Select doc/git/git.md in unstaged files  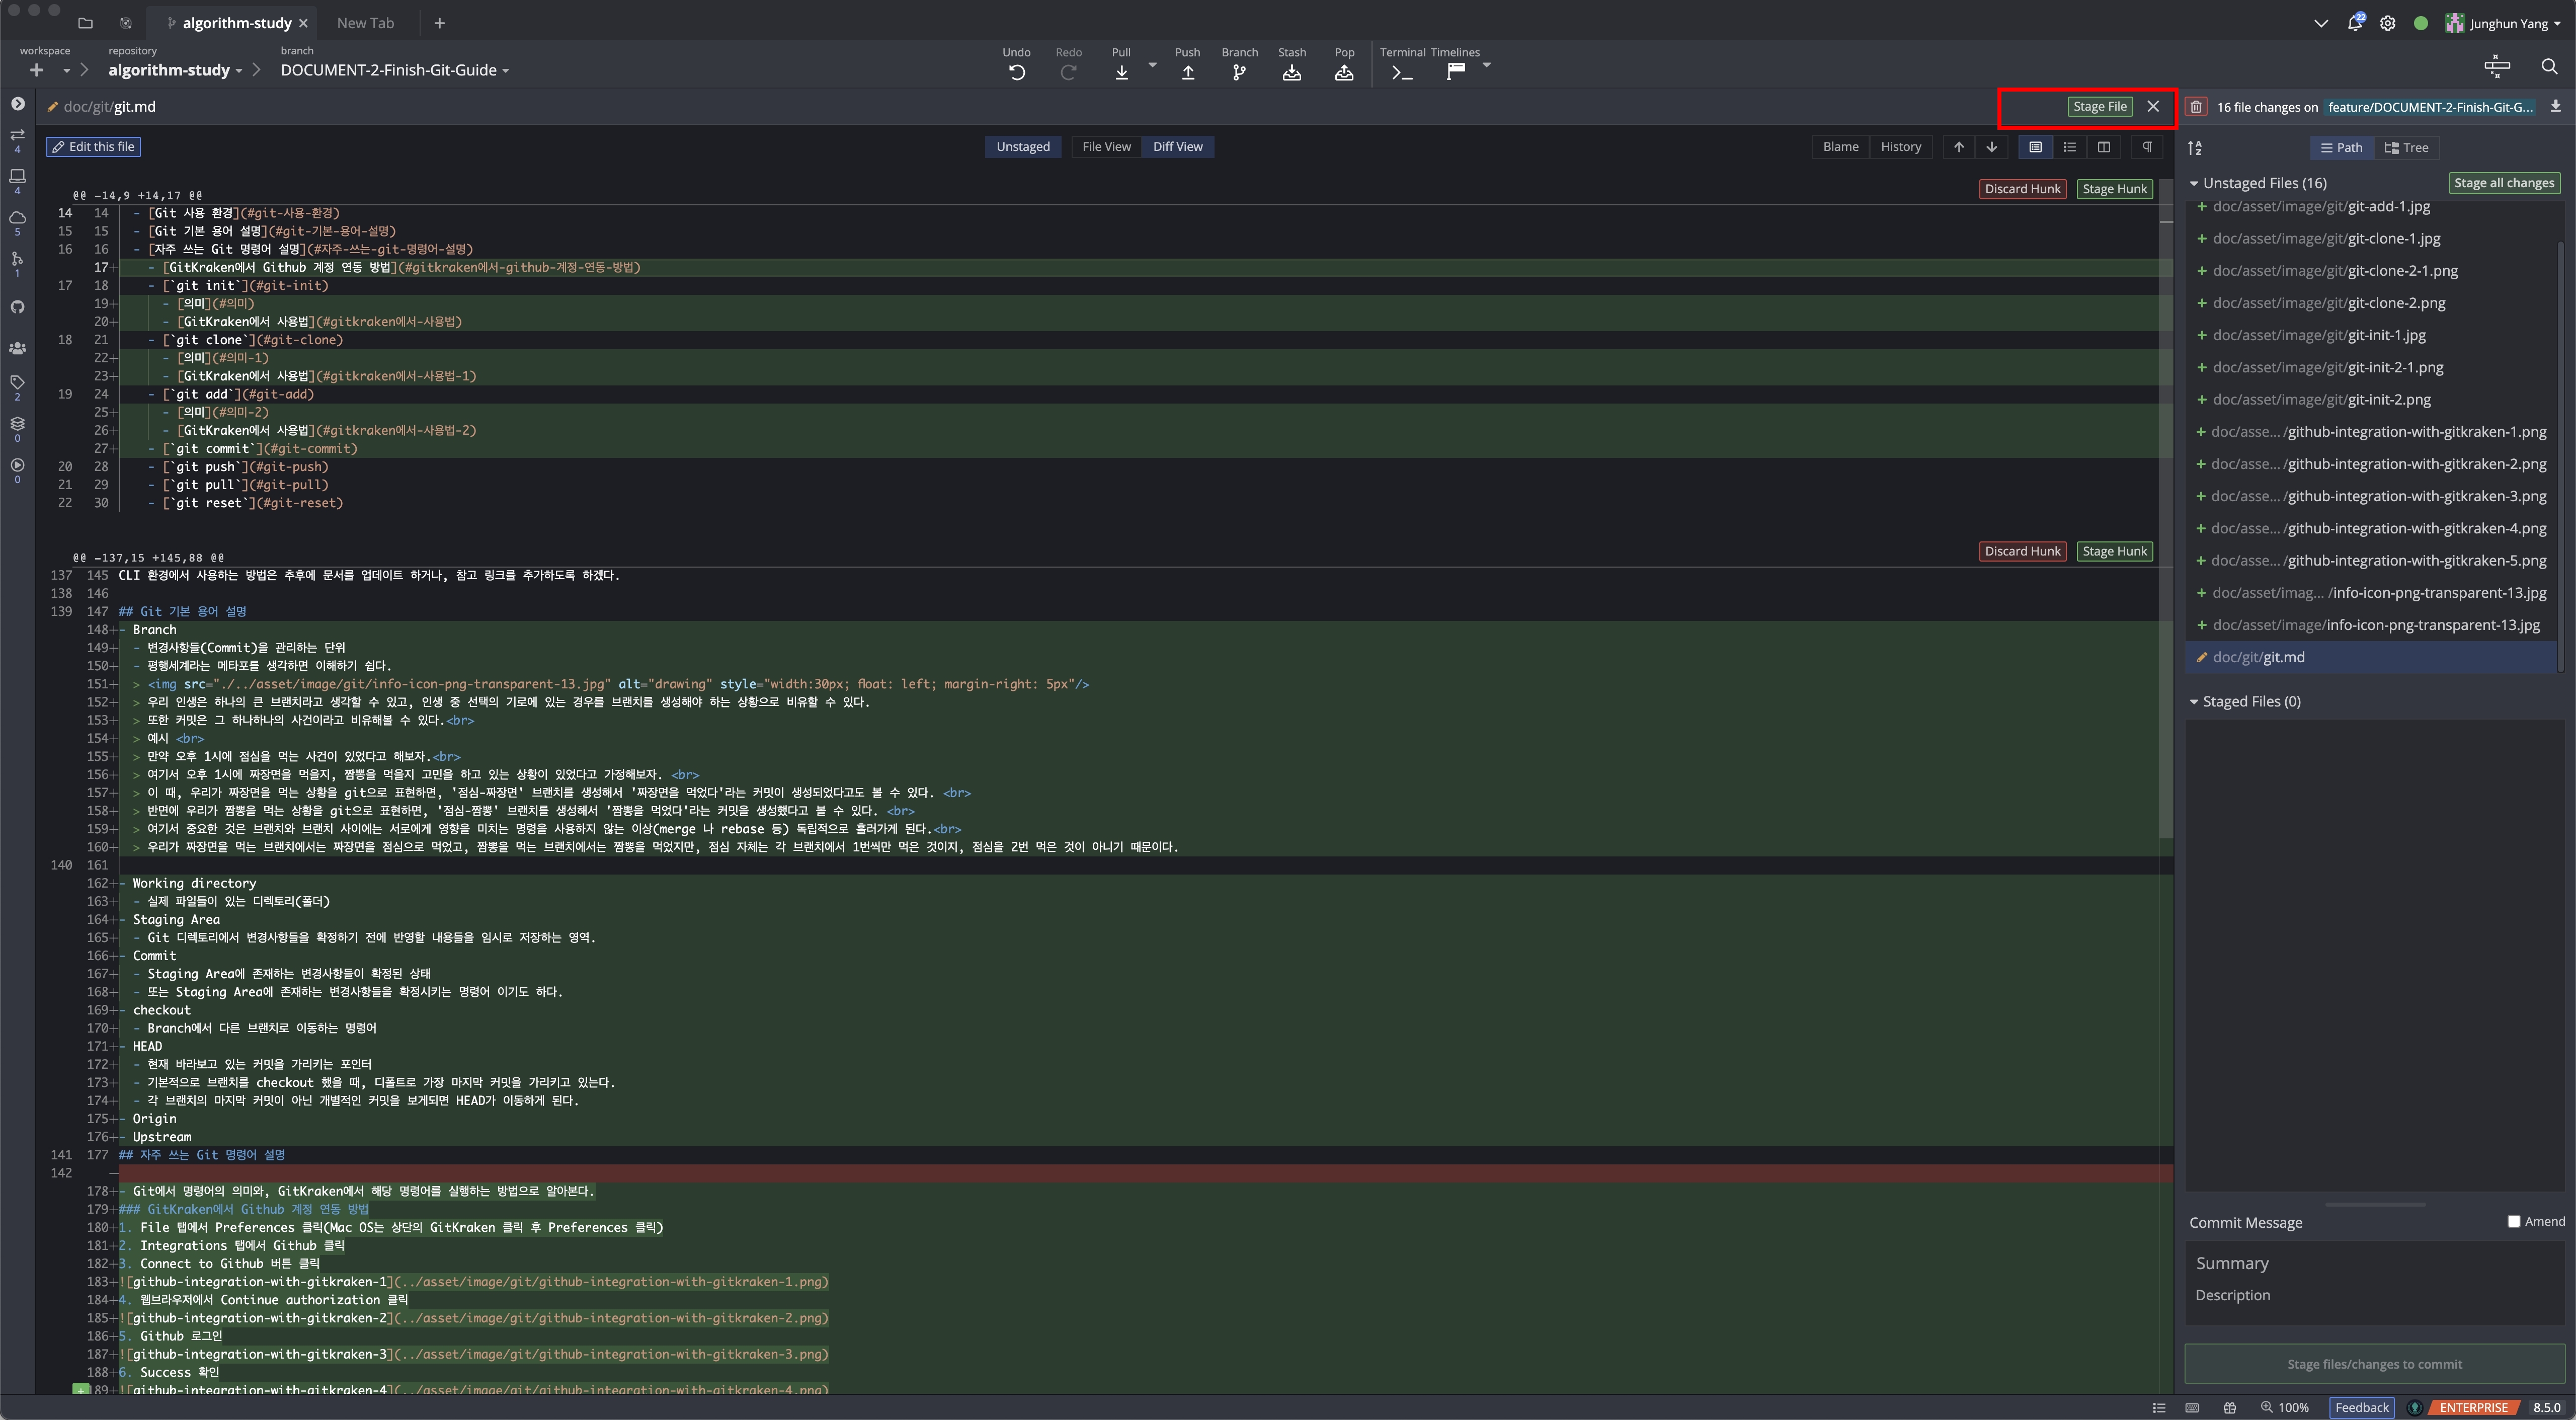[x=2370, y=658]
